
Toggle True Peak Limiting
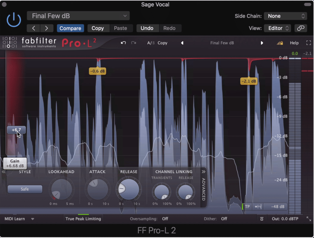(x=83, y=219)
